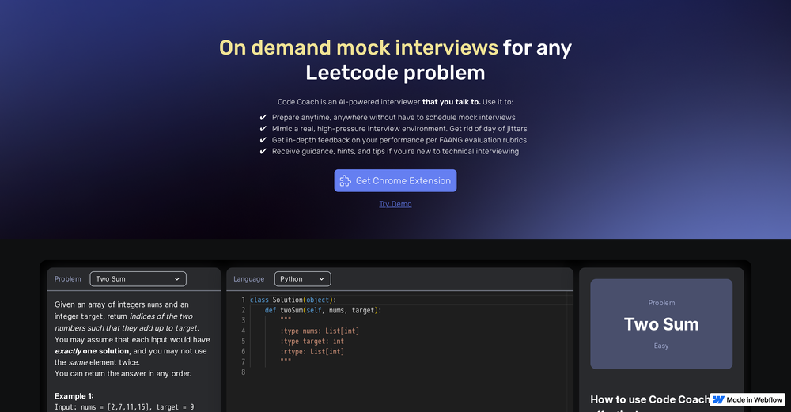This screenshot has height=412, width=791.
Task: Open the Made in Webflow badge
Action: point(747,400)
